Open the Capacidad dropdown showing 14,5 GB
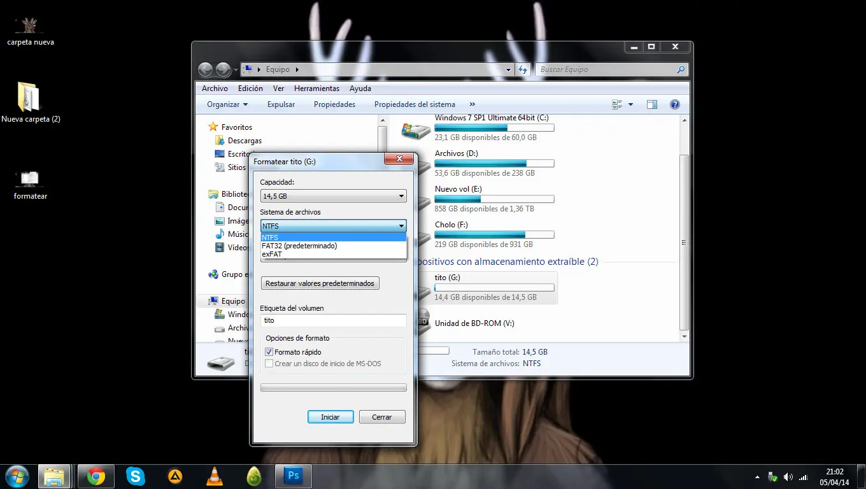This screenshot has width=866, height=489. [334, 196]
